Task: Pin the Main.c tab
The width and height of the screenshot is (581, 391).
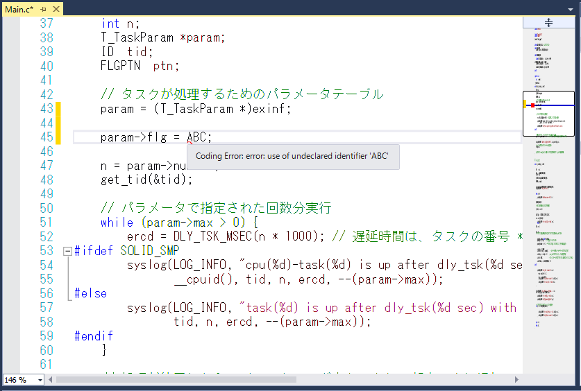Action: point(43,8)
